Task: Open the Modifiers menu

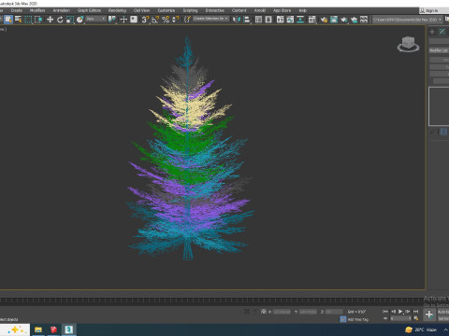Action: tap(37, 10)
